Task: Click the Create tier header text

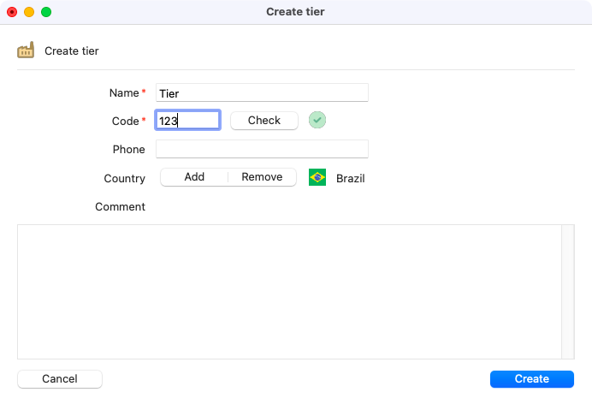Action: click(x=72, y=51)
